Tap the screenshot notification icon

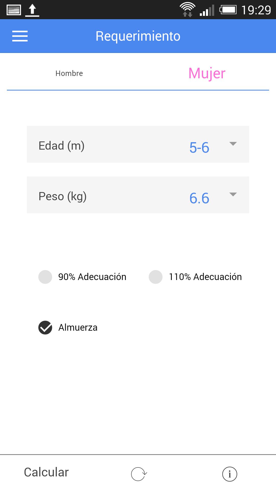coord(14,10)
